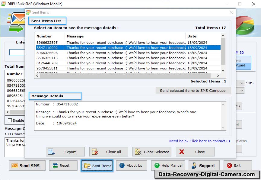Click the Export button label
The height and width of the screenshot is (180, 261).
(x=70, y=152)
